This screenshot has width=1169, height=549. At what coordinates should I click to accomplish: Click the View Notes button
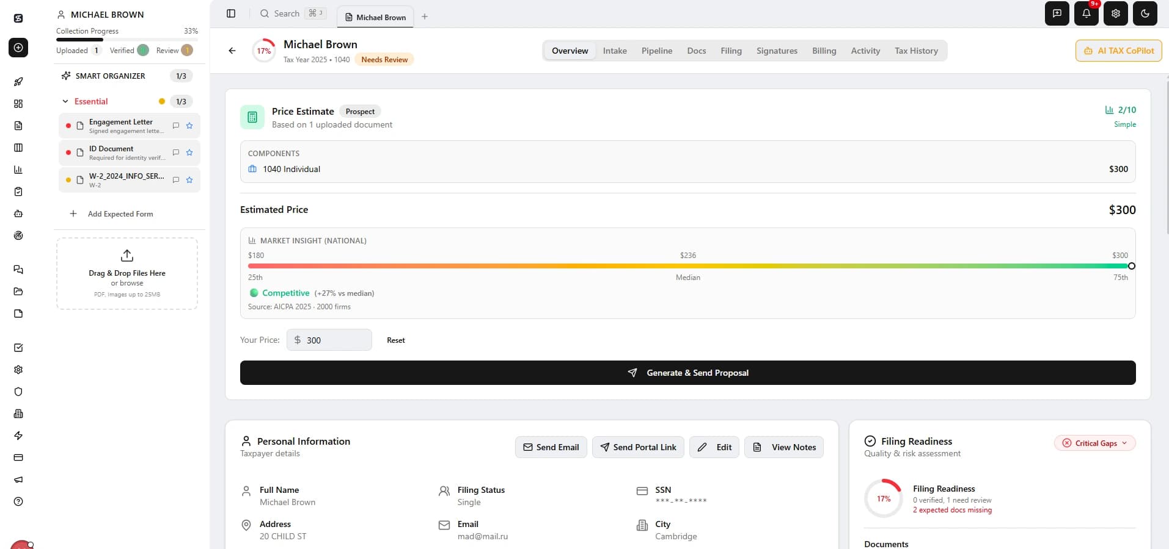tap(784, 447)
